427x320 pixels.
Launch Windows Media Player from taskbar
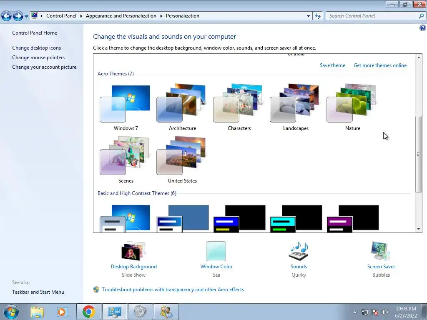(x=62, y=312)
